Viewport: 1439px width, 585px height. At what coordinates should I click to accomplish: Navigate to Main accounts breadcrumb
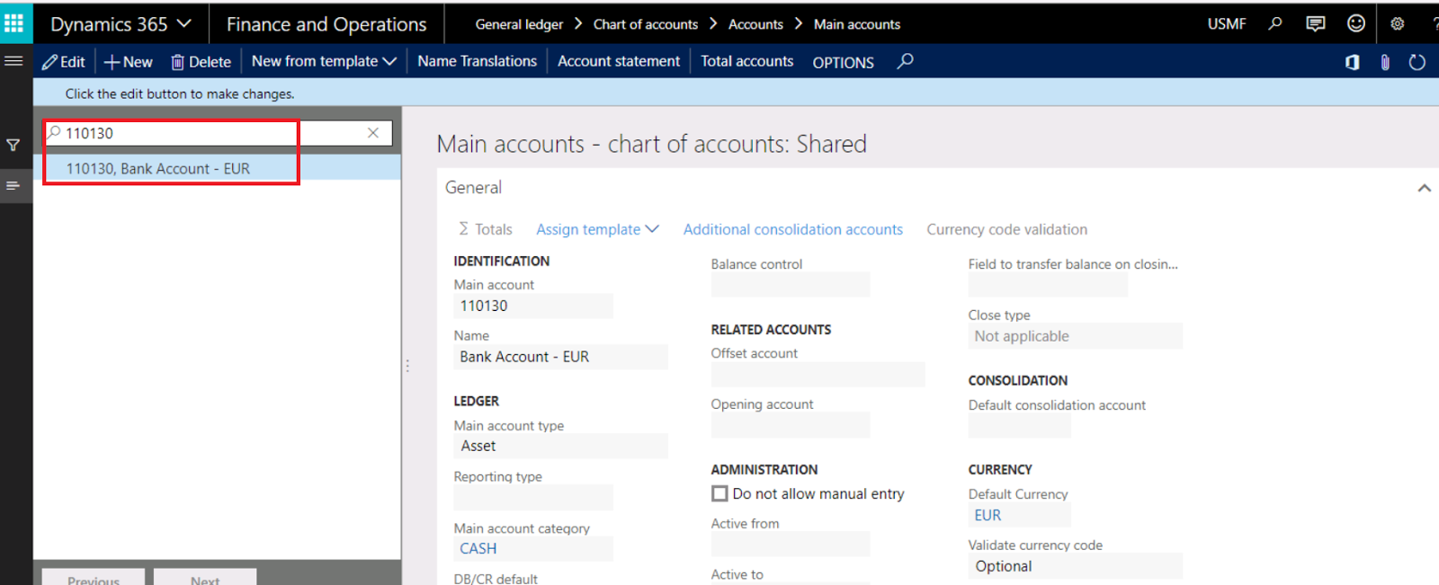pos(857,24)
